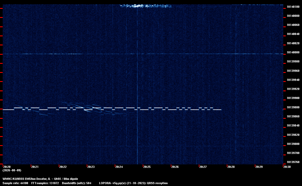Click the noisy signal burst at spectrogram top
This screenshot has width=302, height=186.
coord(146,6)
